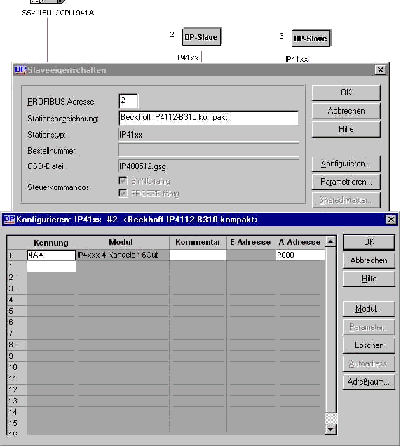
Task: Click the Parametrieren... button
Action: pyautogui.click(x=346, y=182)
